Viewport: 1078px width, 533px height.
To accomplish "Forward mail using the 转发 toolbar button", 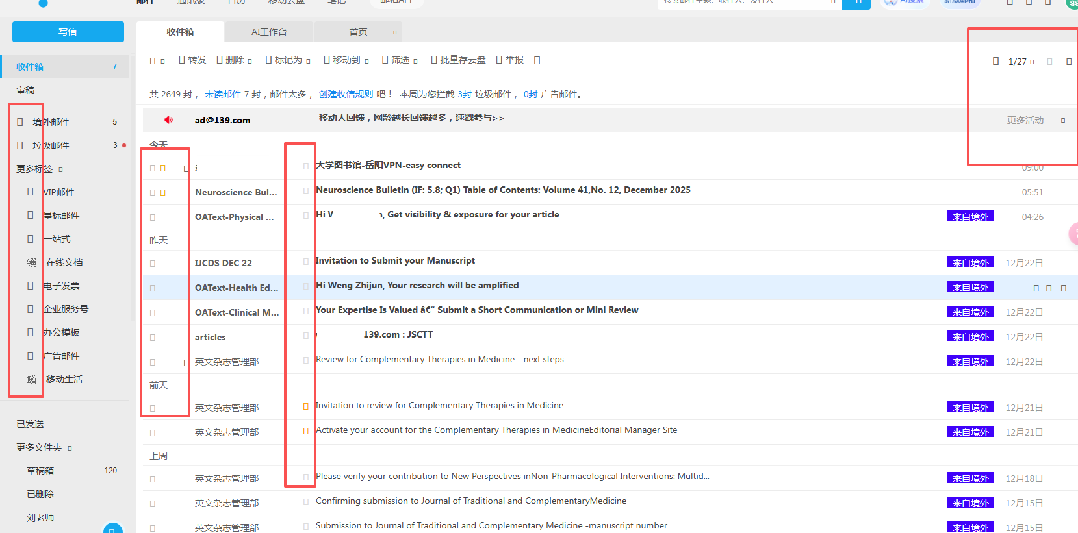I will [192, 60].
